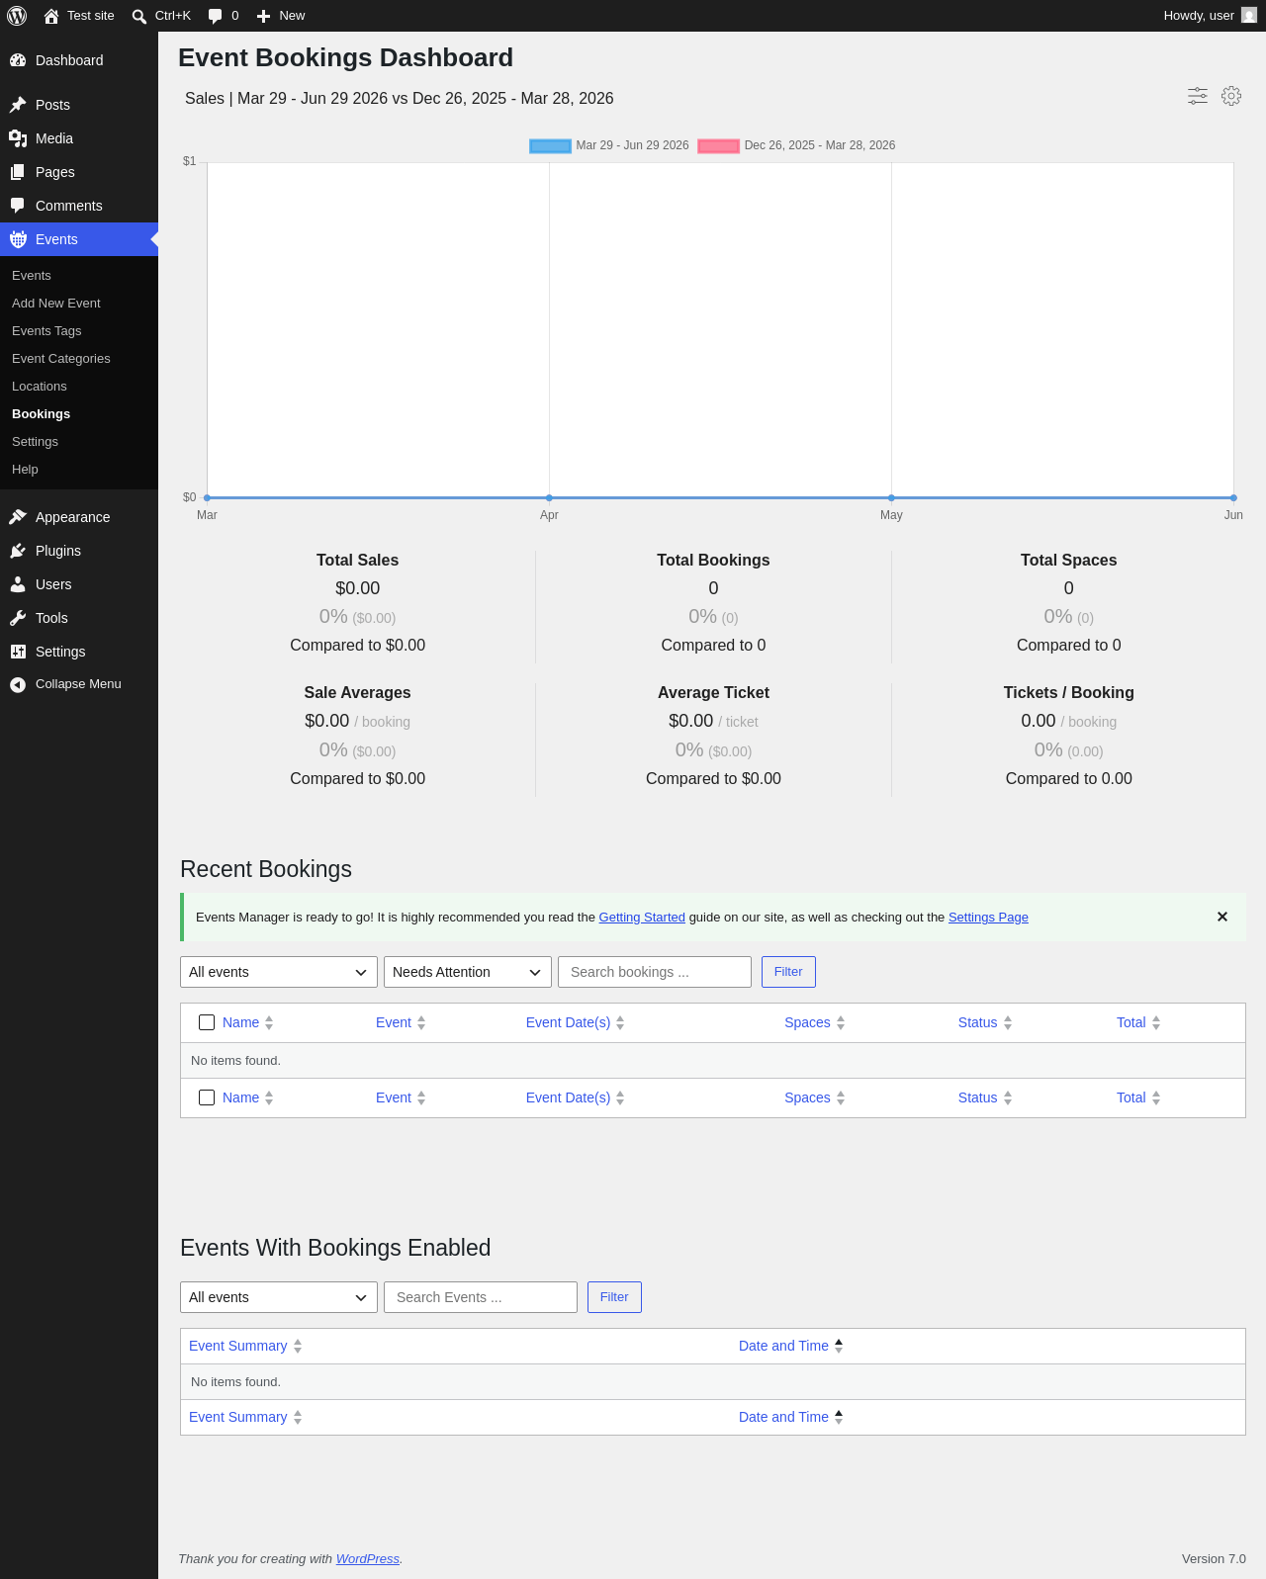Sort bookings by Spaces header arrows

click(x=841, y=1023)
